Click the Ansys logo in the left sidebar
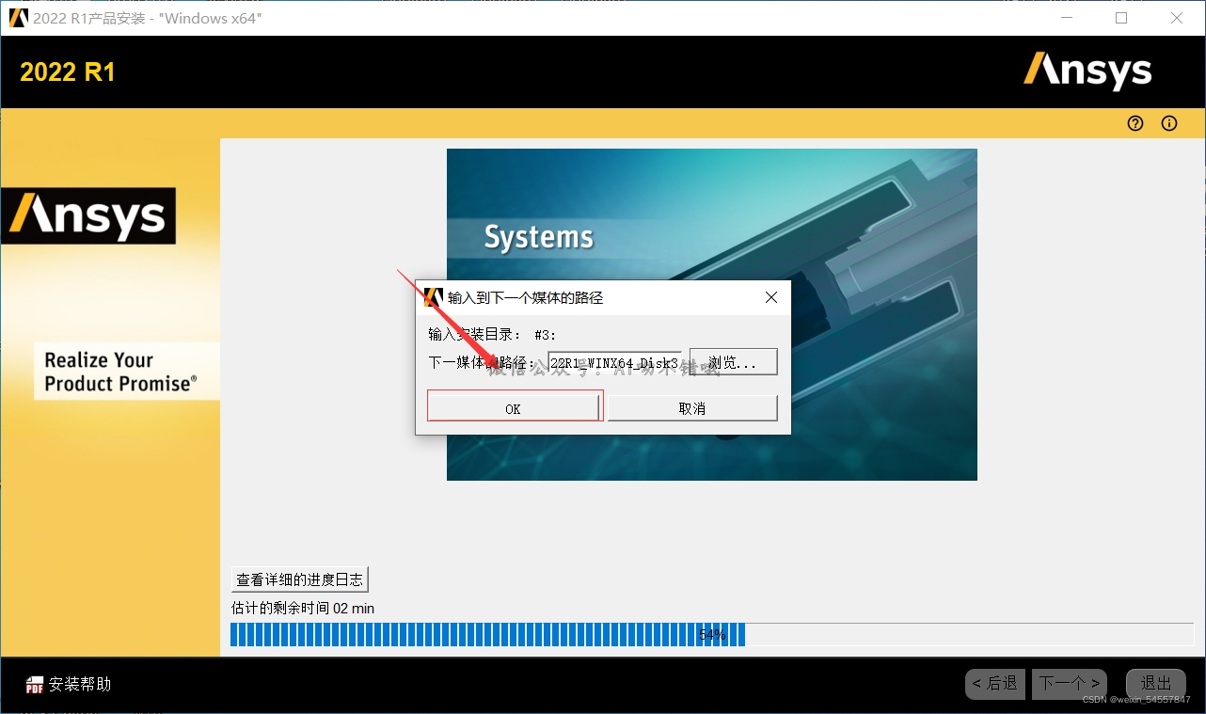This screenshot has height=714, width=1206. click(88, 215)
